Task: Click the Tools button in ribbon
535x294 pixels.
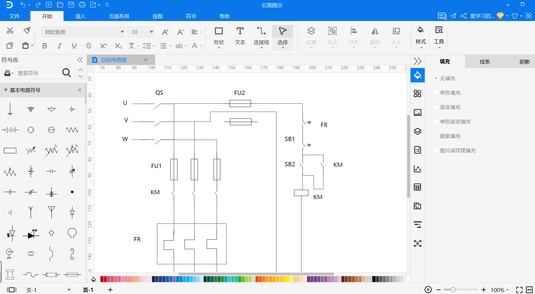Action: click(x=439, y=37)
